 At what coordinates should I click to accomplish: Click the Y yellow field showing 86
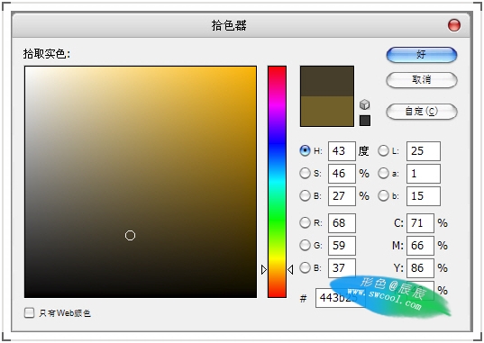[x=420, y=268]
